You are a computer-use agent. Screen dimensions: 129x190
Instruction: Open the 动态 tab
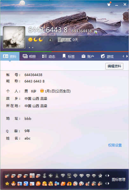click(49, 56)
